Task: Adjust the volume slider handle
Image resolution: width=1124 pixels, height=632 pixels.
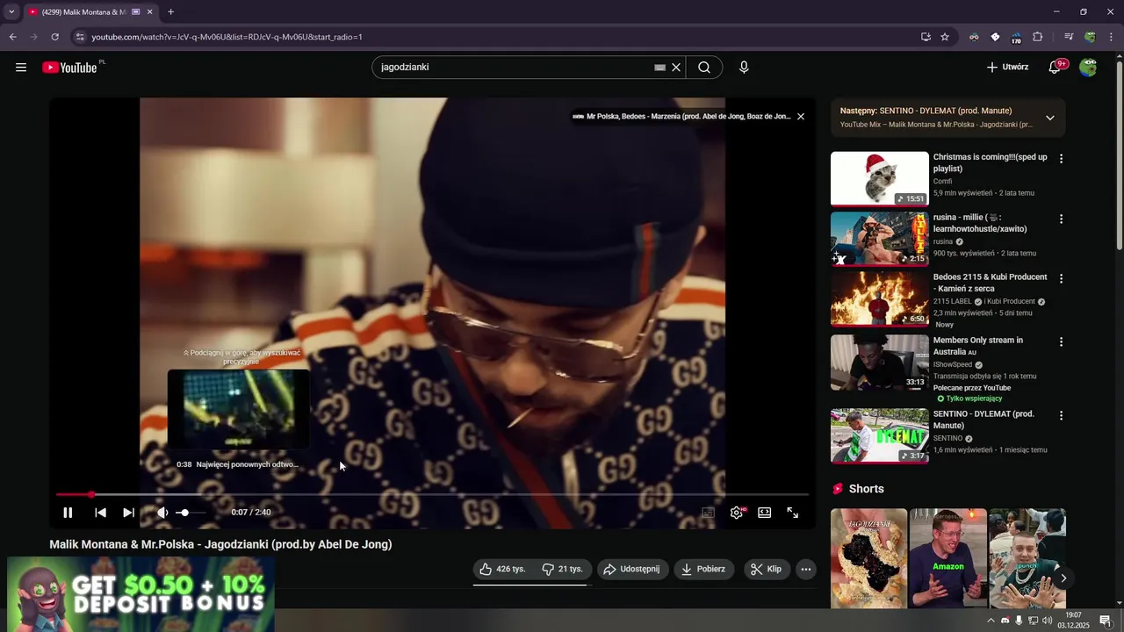Action: (x=183, y=513)
